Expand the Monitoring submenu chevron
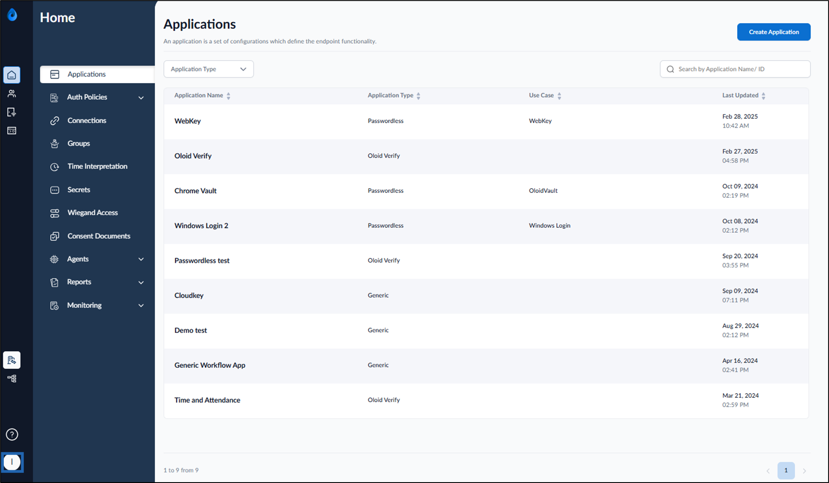 tap(141, 305)
